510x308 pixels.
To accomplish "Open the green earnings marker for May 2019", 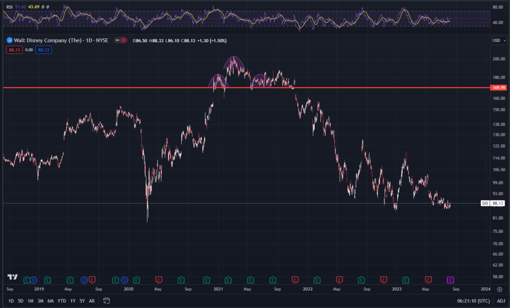I will [x=70, y=280].
